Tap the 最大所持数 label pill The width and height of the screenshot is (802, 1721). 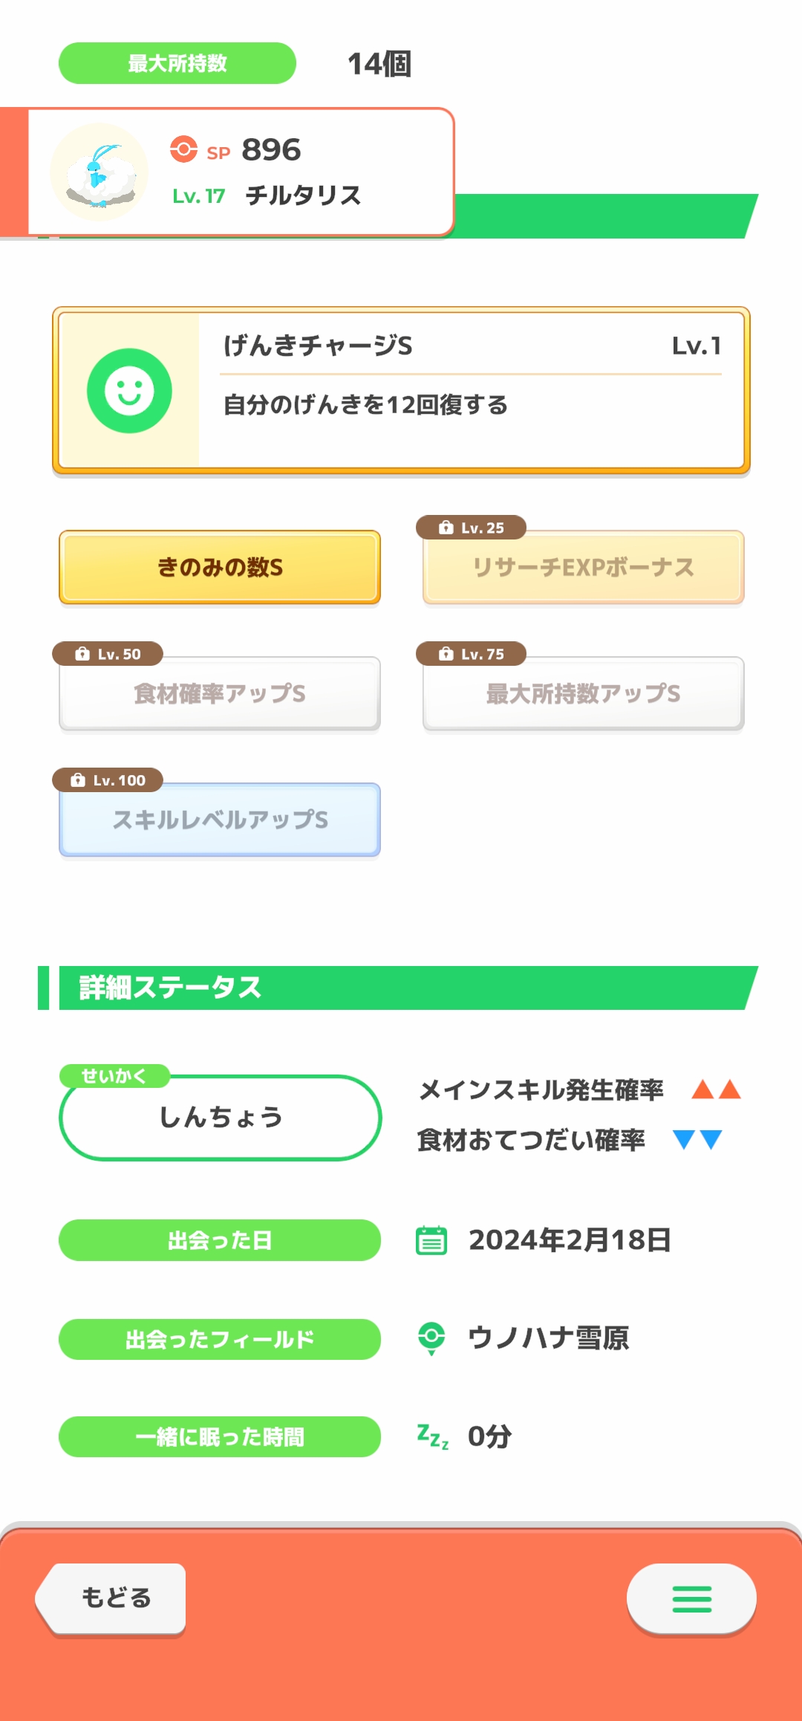(177, 63)
